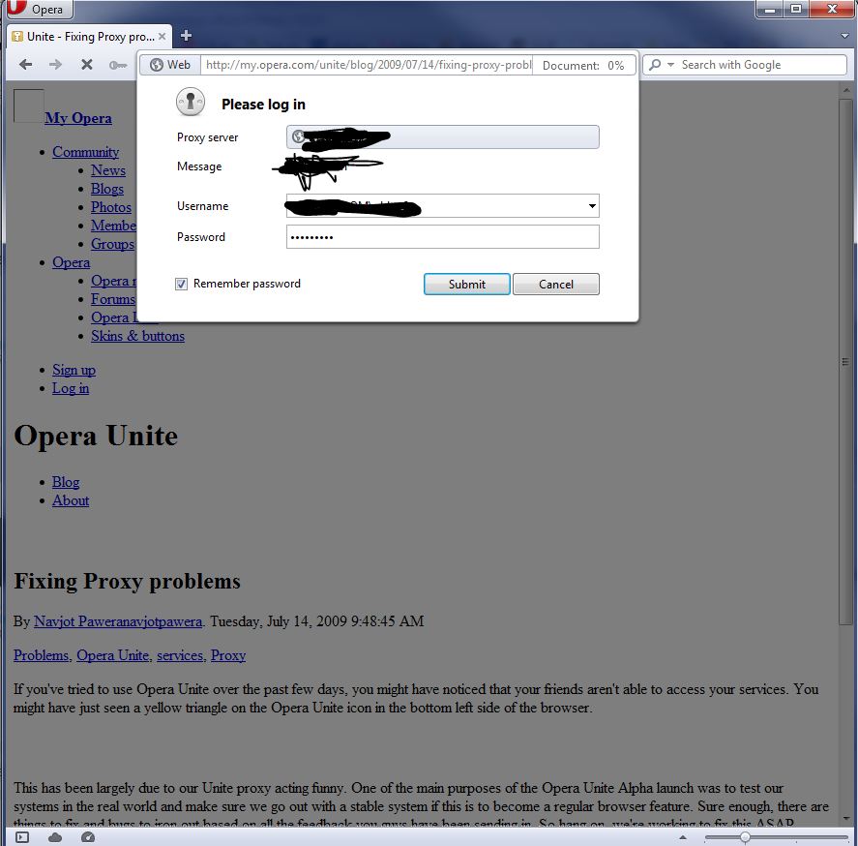Adjust the zoom slider handle

745,836
